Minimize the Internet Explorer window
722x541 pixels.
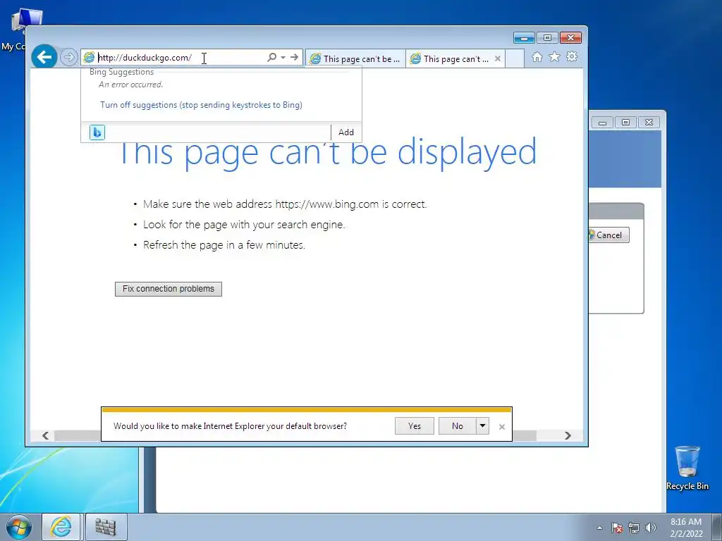point(524,38)
